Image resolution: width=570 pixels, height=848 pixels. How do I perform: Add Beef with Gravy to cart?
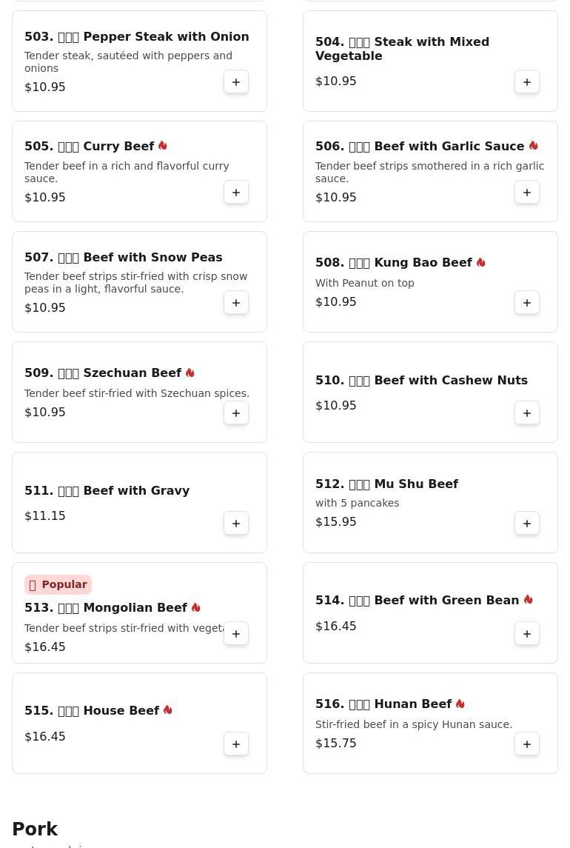(x=236, y=524)
